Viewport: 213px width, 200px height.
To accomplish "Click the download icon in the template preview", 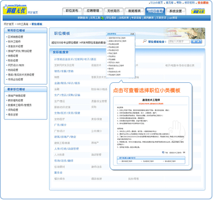I will click(x=163, y=152).
